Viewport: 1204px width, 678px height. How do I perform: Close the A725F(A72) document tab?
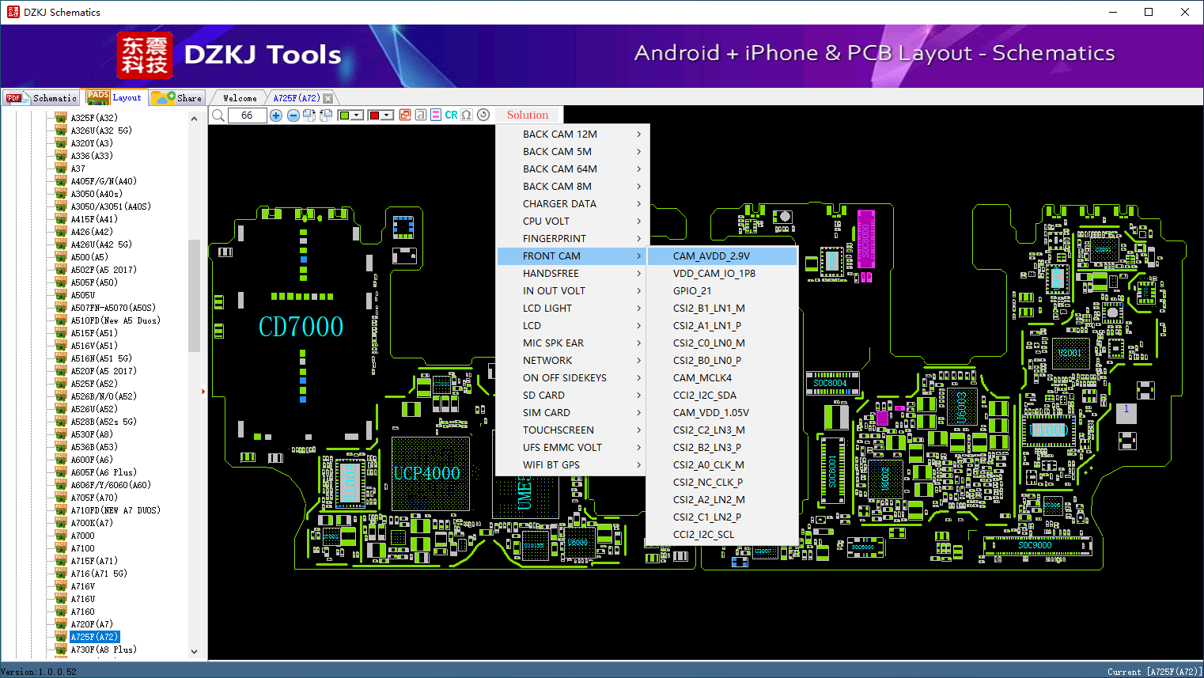[328, 98]
